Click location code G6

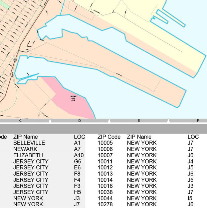[x=77, y=161]
